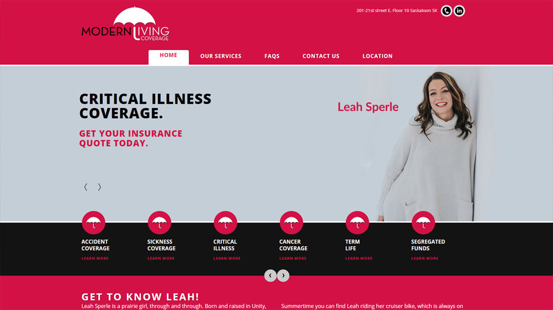553x310 pixels.
Task: Go to previous hero slide arrow
Action: click(x=85, y=187)
